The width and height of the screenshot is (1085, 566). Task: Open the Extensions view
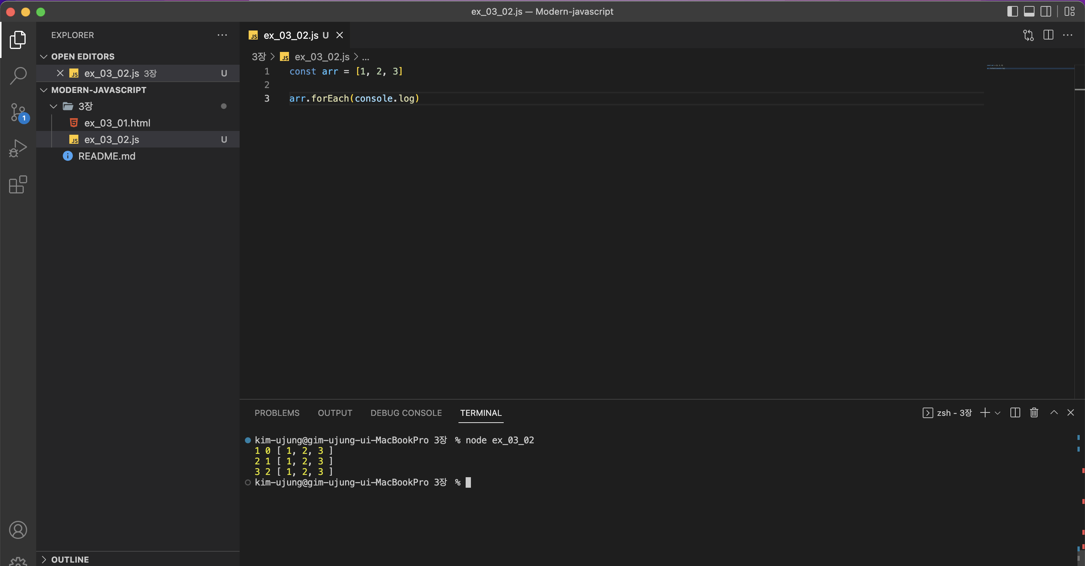(18, 184)
